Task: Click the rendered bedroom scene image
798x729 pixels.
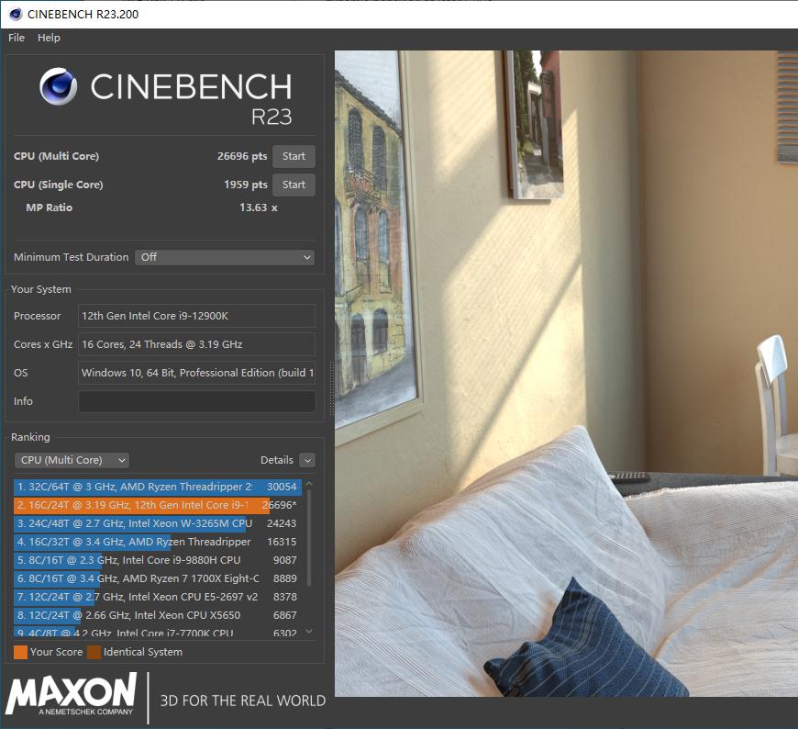Action: [566, 374]
